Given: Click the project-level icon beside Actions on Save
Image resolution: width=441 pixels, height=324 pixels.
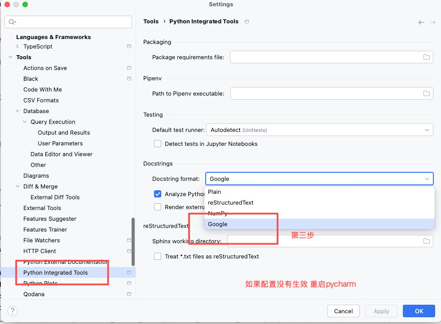Looking at the screenshot, I should (x=129, y=68).
